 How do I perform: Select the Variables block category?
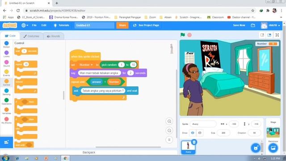[6, 111]
